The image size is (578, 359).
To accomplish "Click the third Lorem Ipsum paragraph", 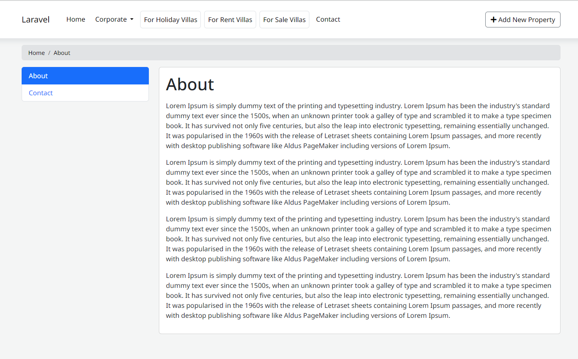I will click(x=360, y=239).
